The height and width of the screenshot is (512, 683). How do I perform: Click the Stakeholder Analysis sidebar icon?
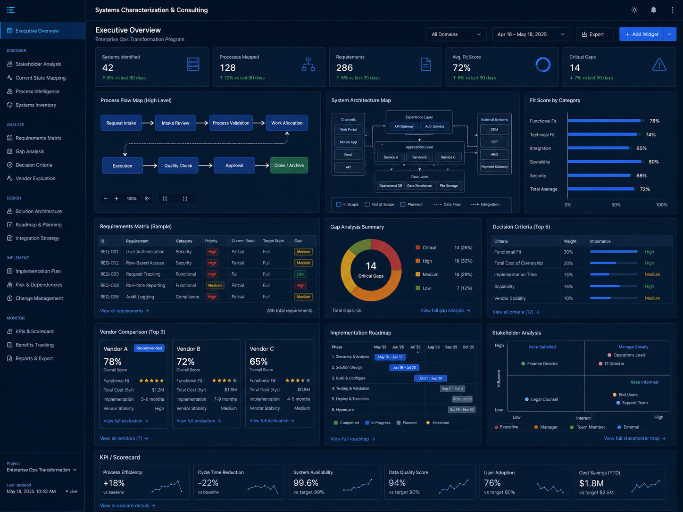click(x=10, y=64)
